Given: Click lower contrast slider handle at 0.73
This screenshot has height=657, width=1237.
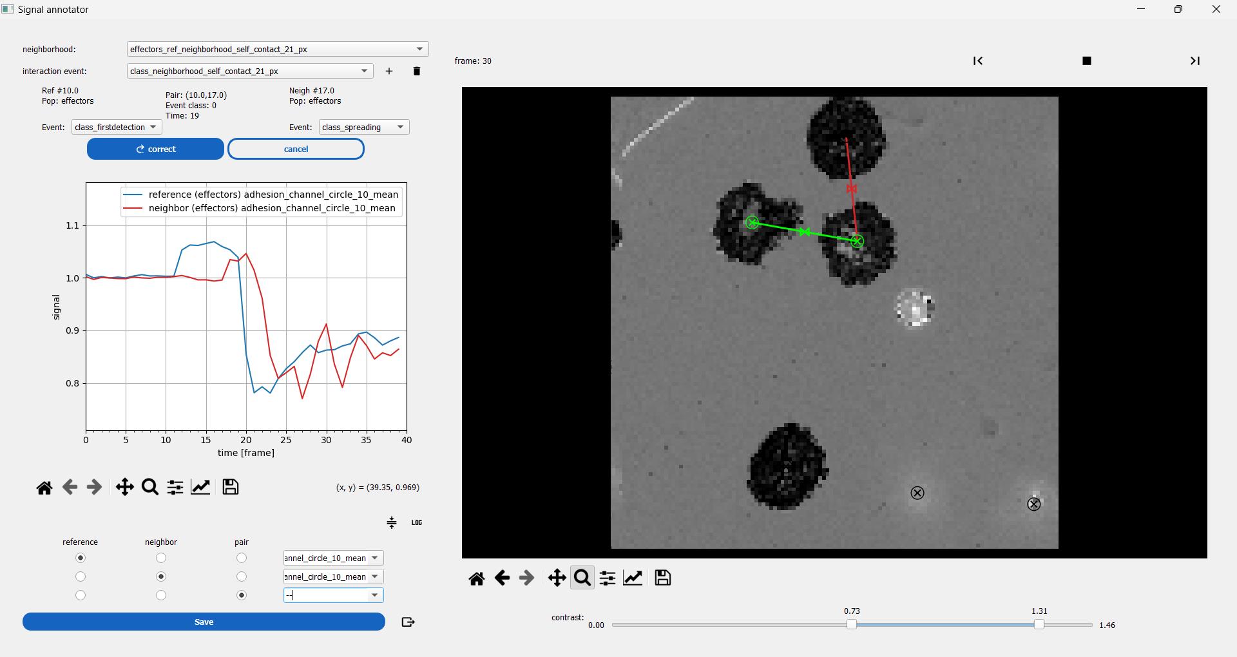Looking at the screenshot, I should point(852,624).
